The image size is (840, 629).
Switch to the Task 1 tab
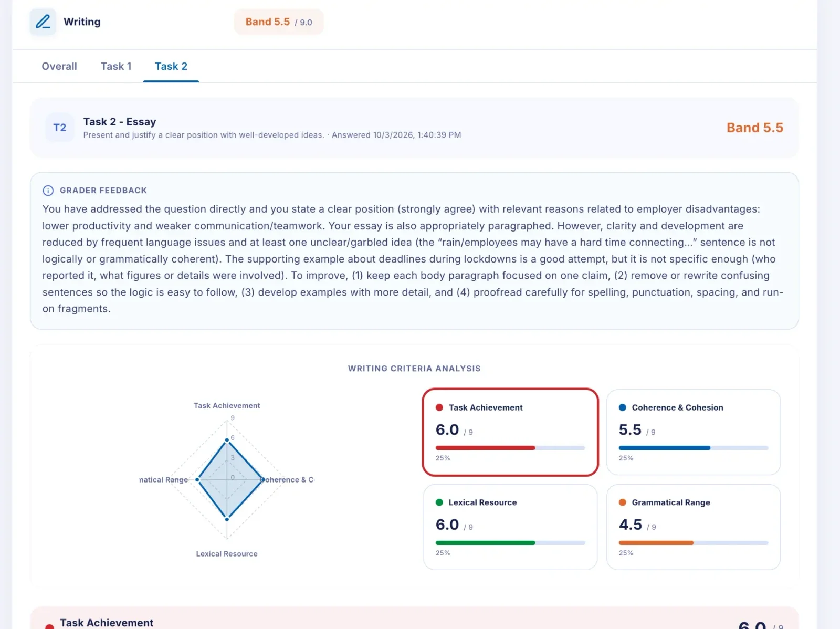point(116,66)
